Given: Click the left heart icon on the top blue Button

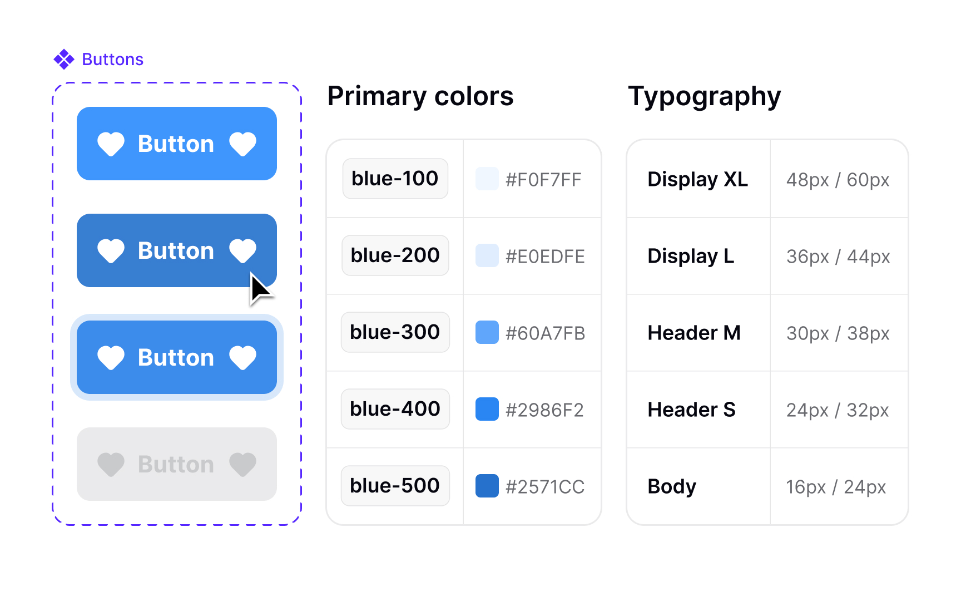Looking at the screenshot, I should click(111, 144).
